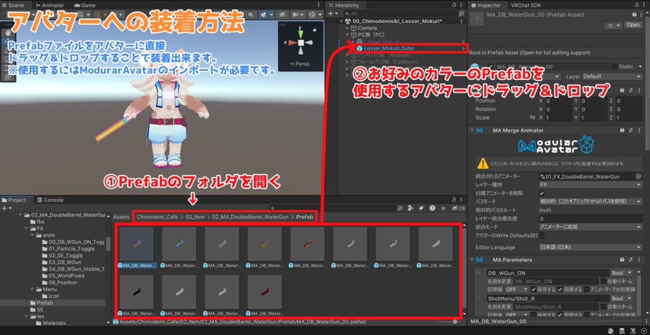
Task: Toggle scene effects layers button
Action: (x=263, y=15)
